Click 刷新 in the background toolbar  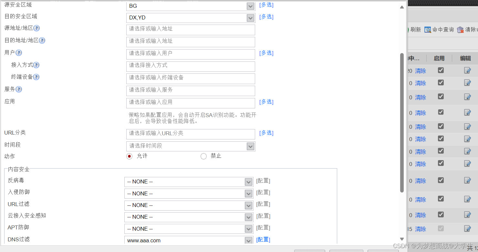coord(415,29)
